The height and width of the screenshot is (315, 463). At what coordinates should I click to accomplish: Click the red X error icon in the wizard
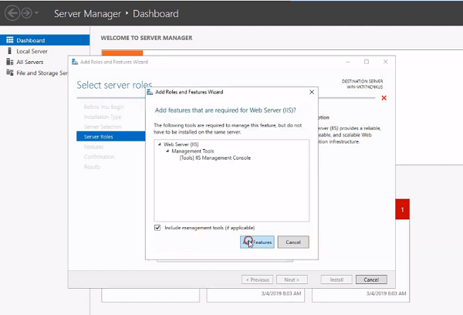[x=384, y=98]
